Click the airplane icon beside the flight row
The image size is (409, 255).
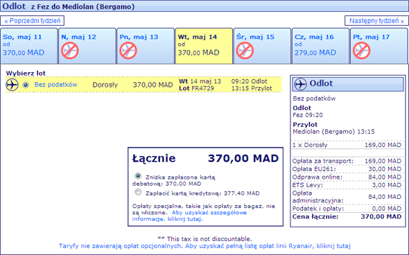[x=12, y=85]
